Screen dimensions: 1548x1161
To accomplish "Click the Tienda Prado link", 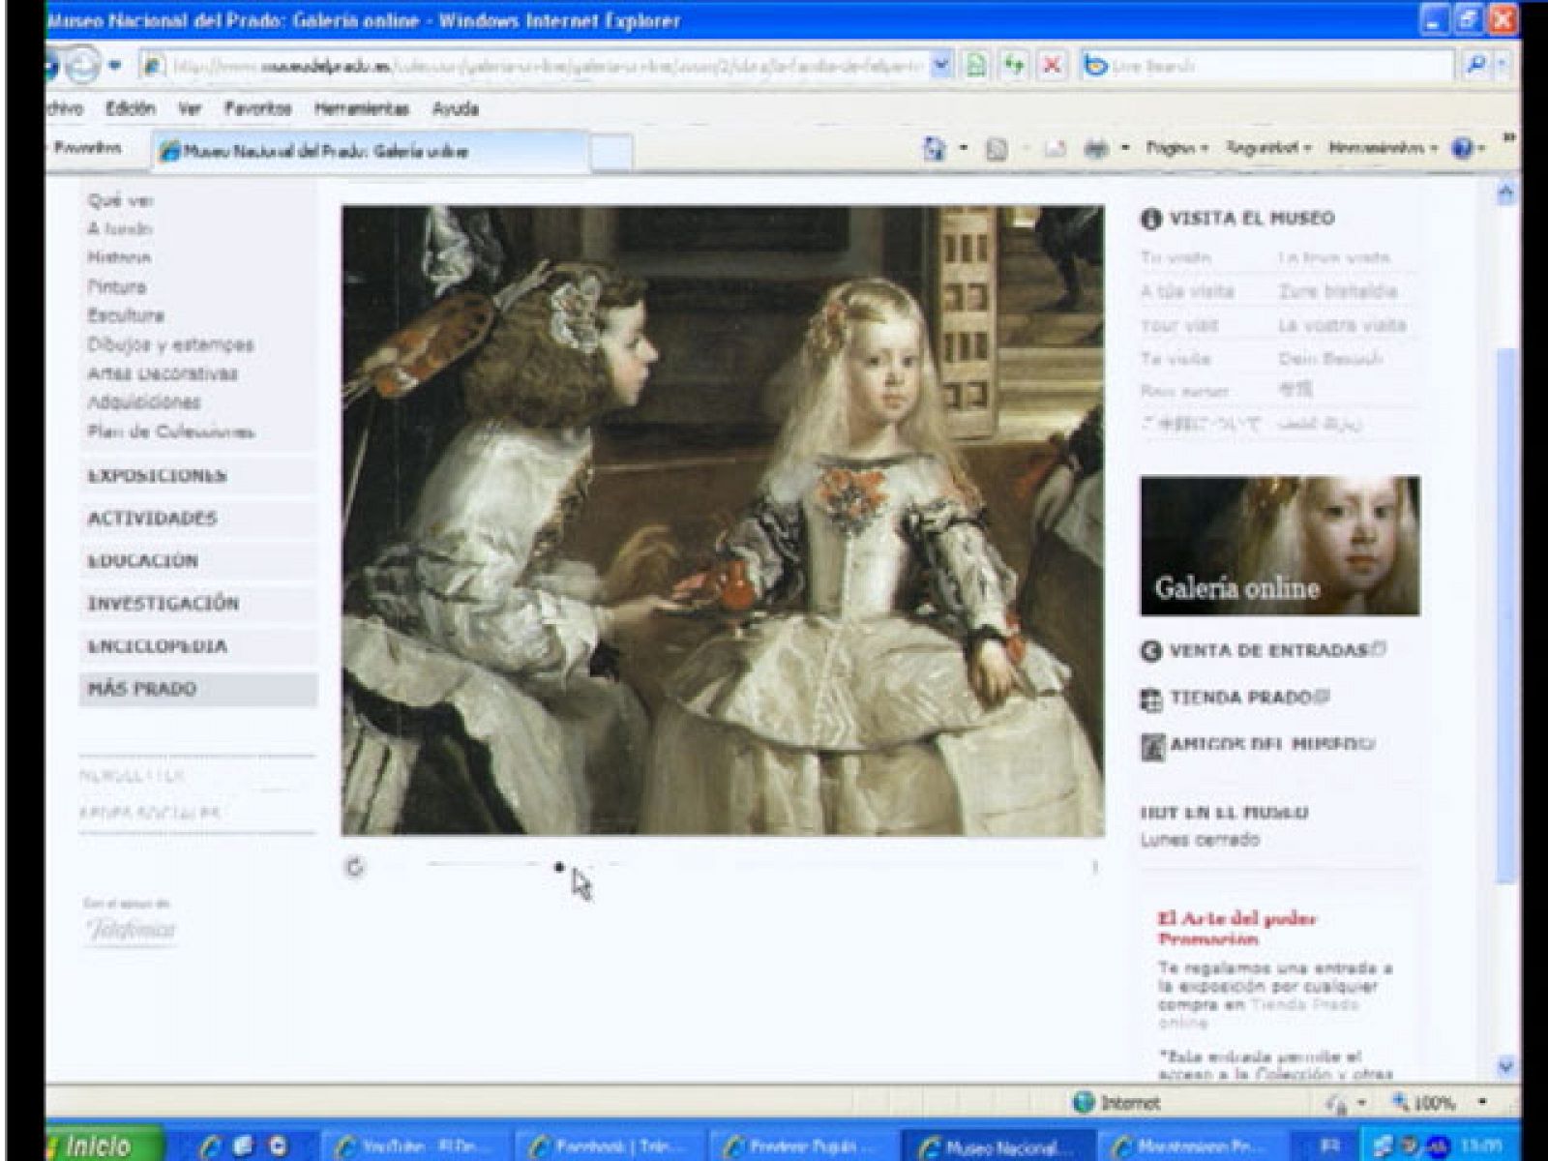I will click(1240, 698).
